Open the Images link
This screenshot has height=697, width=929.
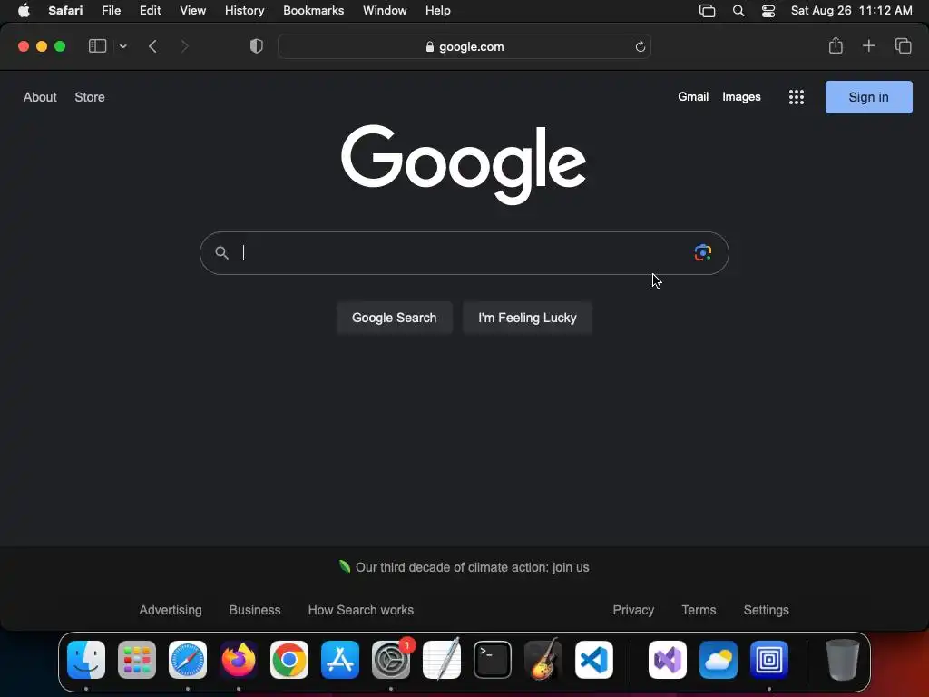click(x=741, y=96)
